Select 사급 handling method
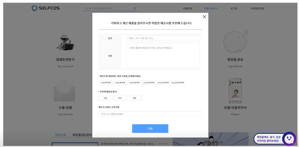 (105, 98)
